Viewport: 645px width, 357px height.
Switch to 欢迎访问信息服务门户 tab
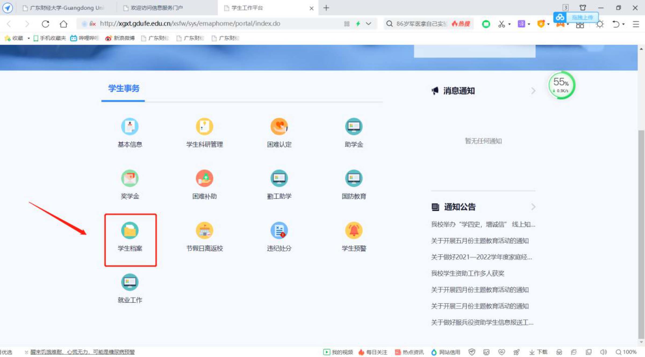pos(156,8)
